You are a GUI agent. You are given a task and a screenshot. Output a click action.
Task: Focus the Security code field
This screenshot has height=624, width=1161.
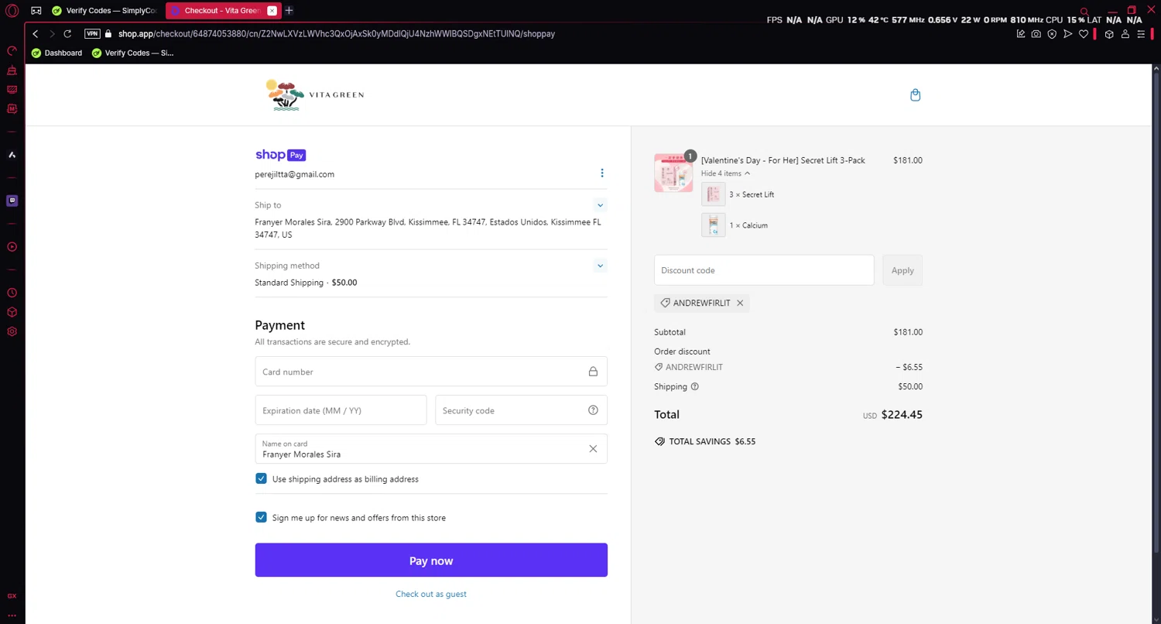(x=521, y=410)
